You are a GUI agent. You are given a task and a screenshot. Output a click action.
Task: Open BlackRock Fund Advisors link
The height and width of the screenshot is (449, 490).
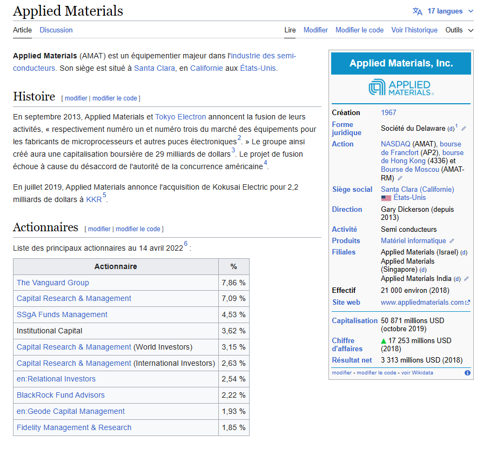pos(61,396)
